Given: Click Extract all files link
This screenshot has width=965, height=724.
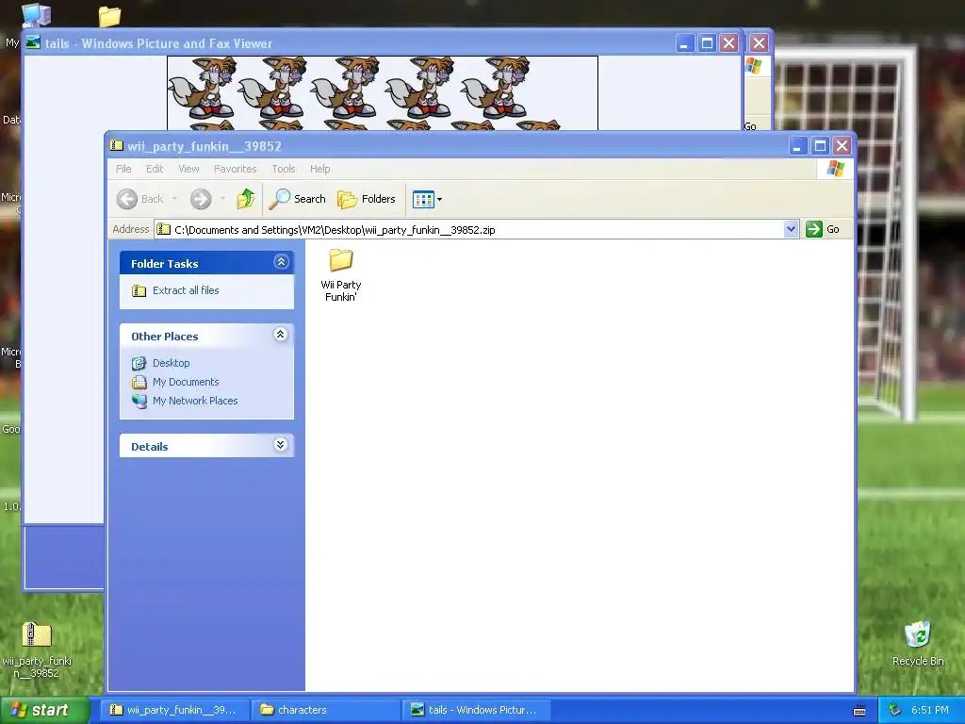Looking at the screenshot, I should pyautogui.click(x=186, y=290).
